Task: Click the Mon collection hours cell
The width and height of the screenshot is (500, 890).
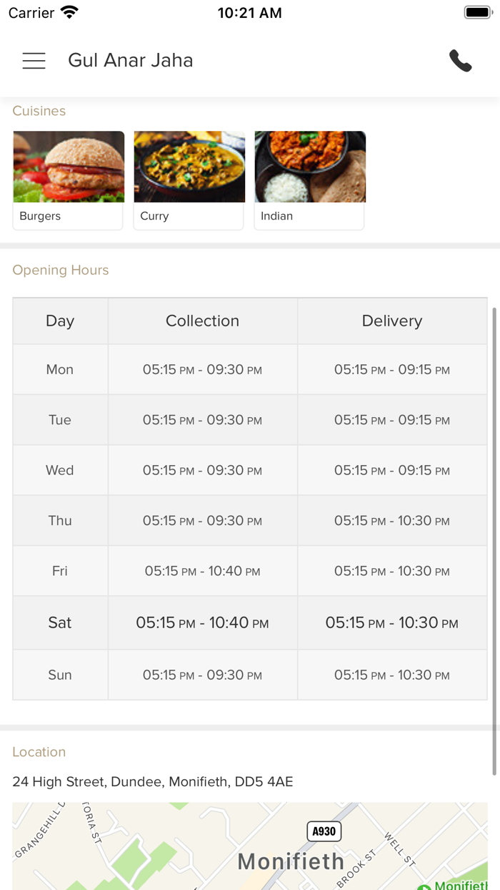Action: [x=202, y=370]
